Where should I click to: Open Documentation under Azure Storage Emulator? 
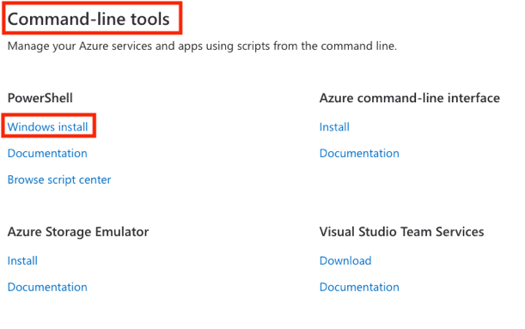pyautogui.click(x=47, y=287)
